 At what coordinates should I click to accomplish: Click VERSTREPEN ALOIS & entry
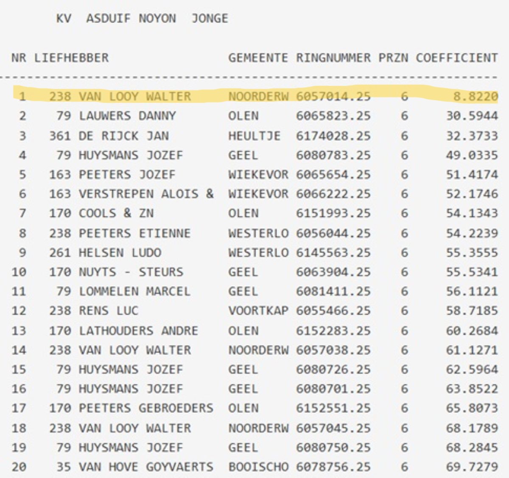(146, 194)
